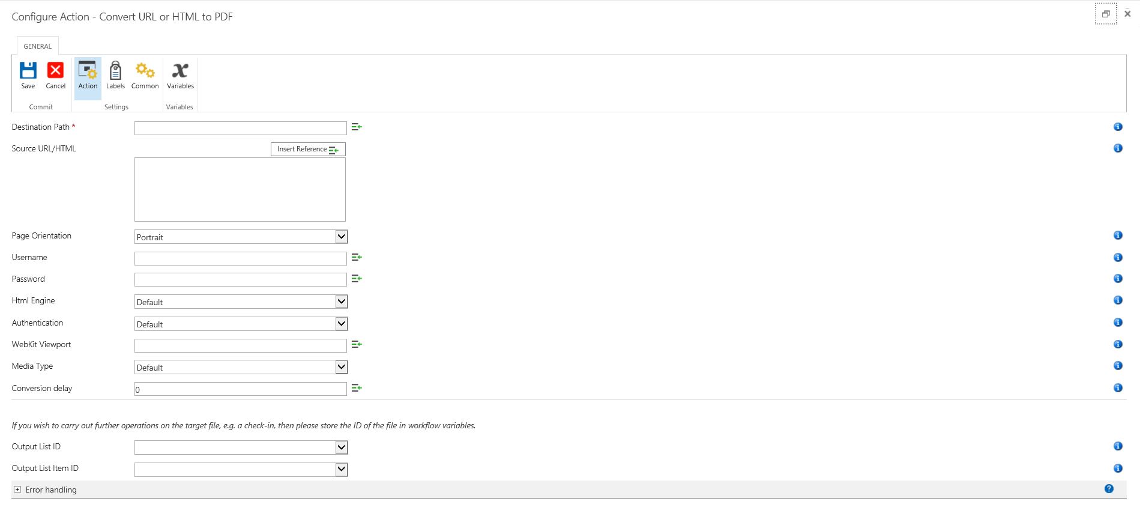This screenshot has height=525, width=1140.
Task: Click insert reference icon beside Destination Path
Action: [357, 127]
